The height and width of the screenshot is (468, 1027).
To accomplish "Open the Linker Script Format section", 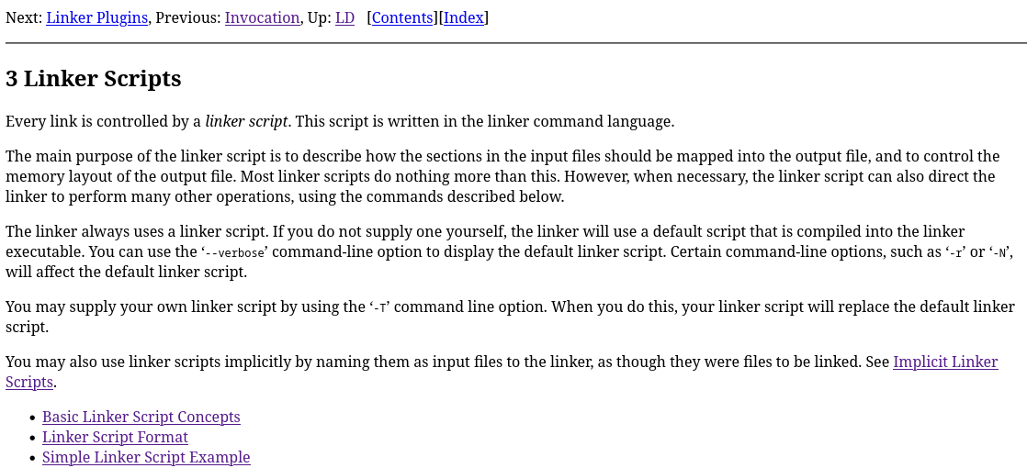I will click(x=115, y=438).
